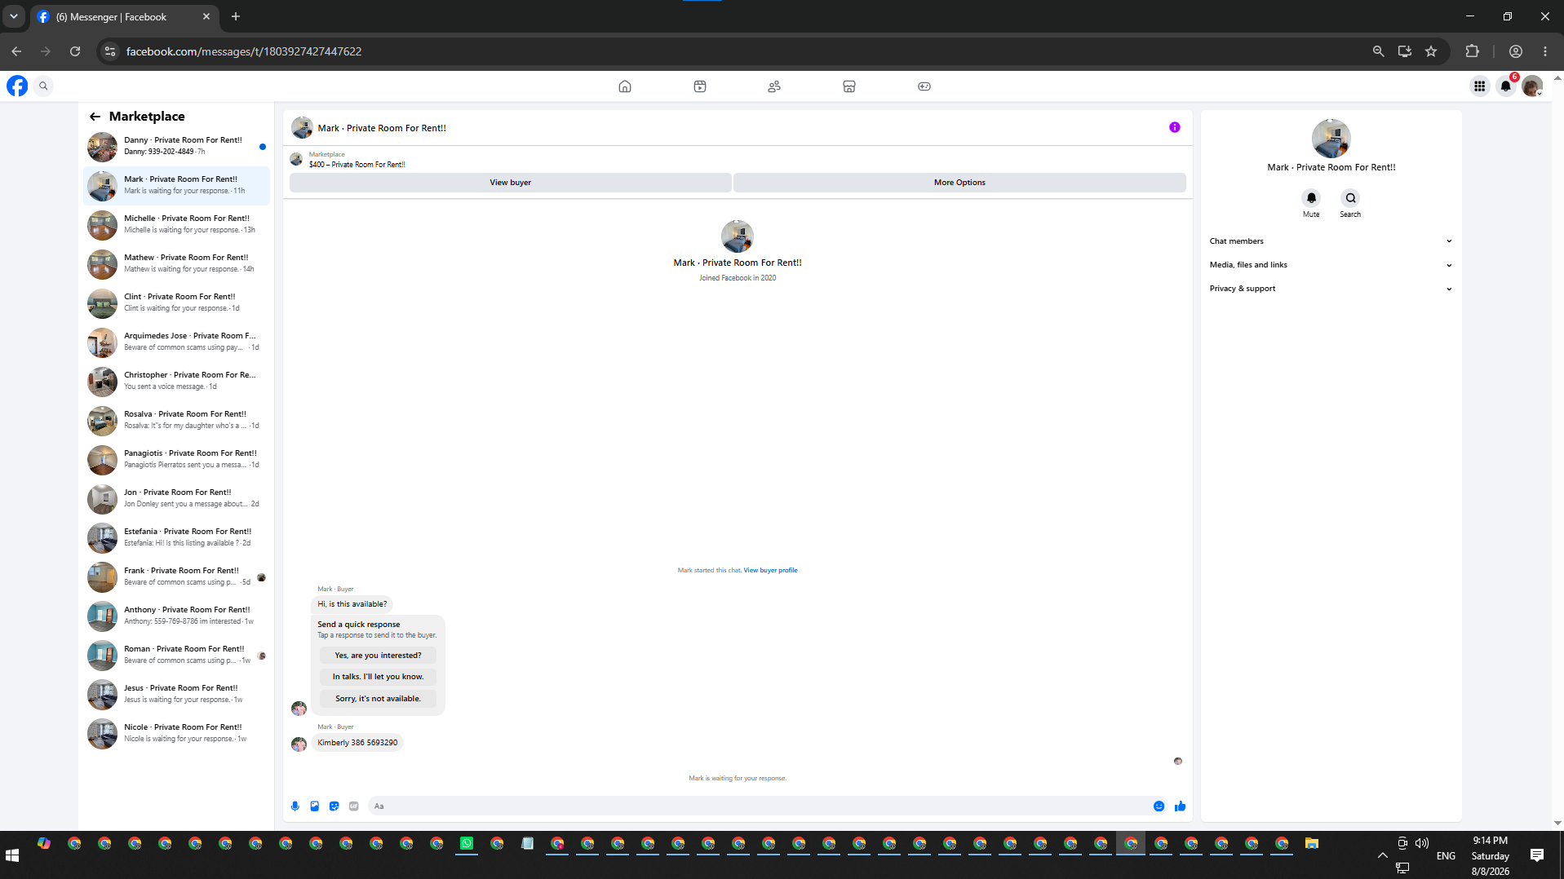The height and width of the screenshot is (879, 1564).
Task: Go back using the Marketplace back arrow
Action: [x=95, y=117]
